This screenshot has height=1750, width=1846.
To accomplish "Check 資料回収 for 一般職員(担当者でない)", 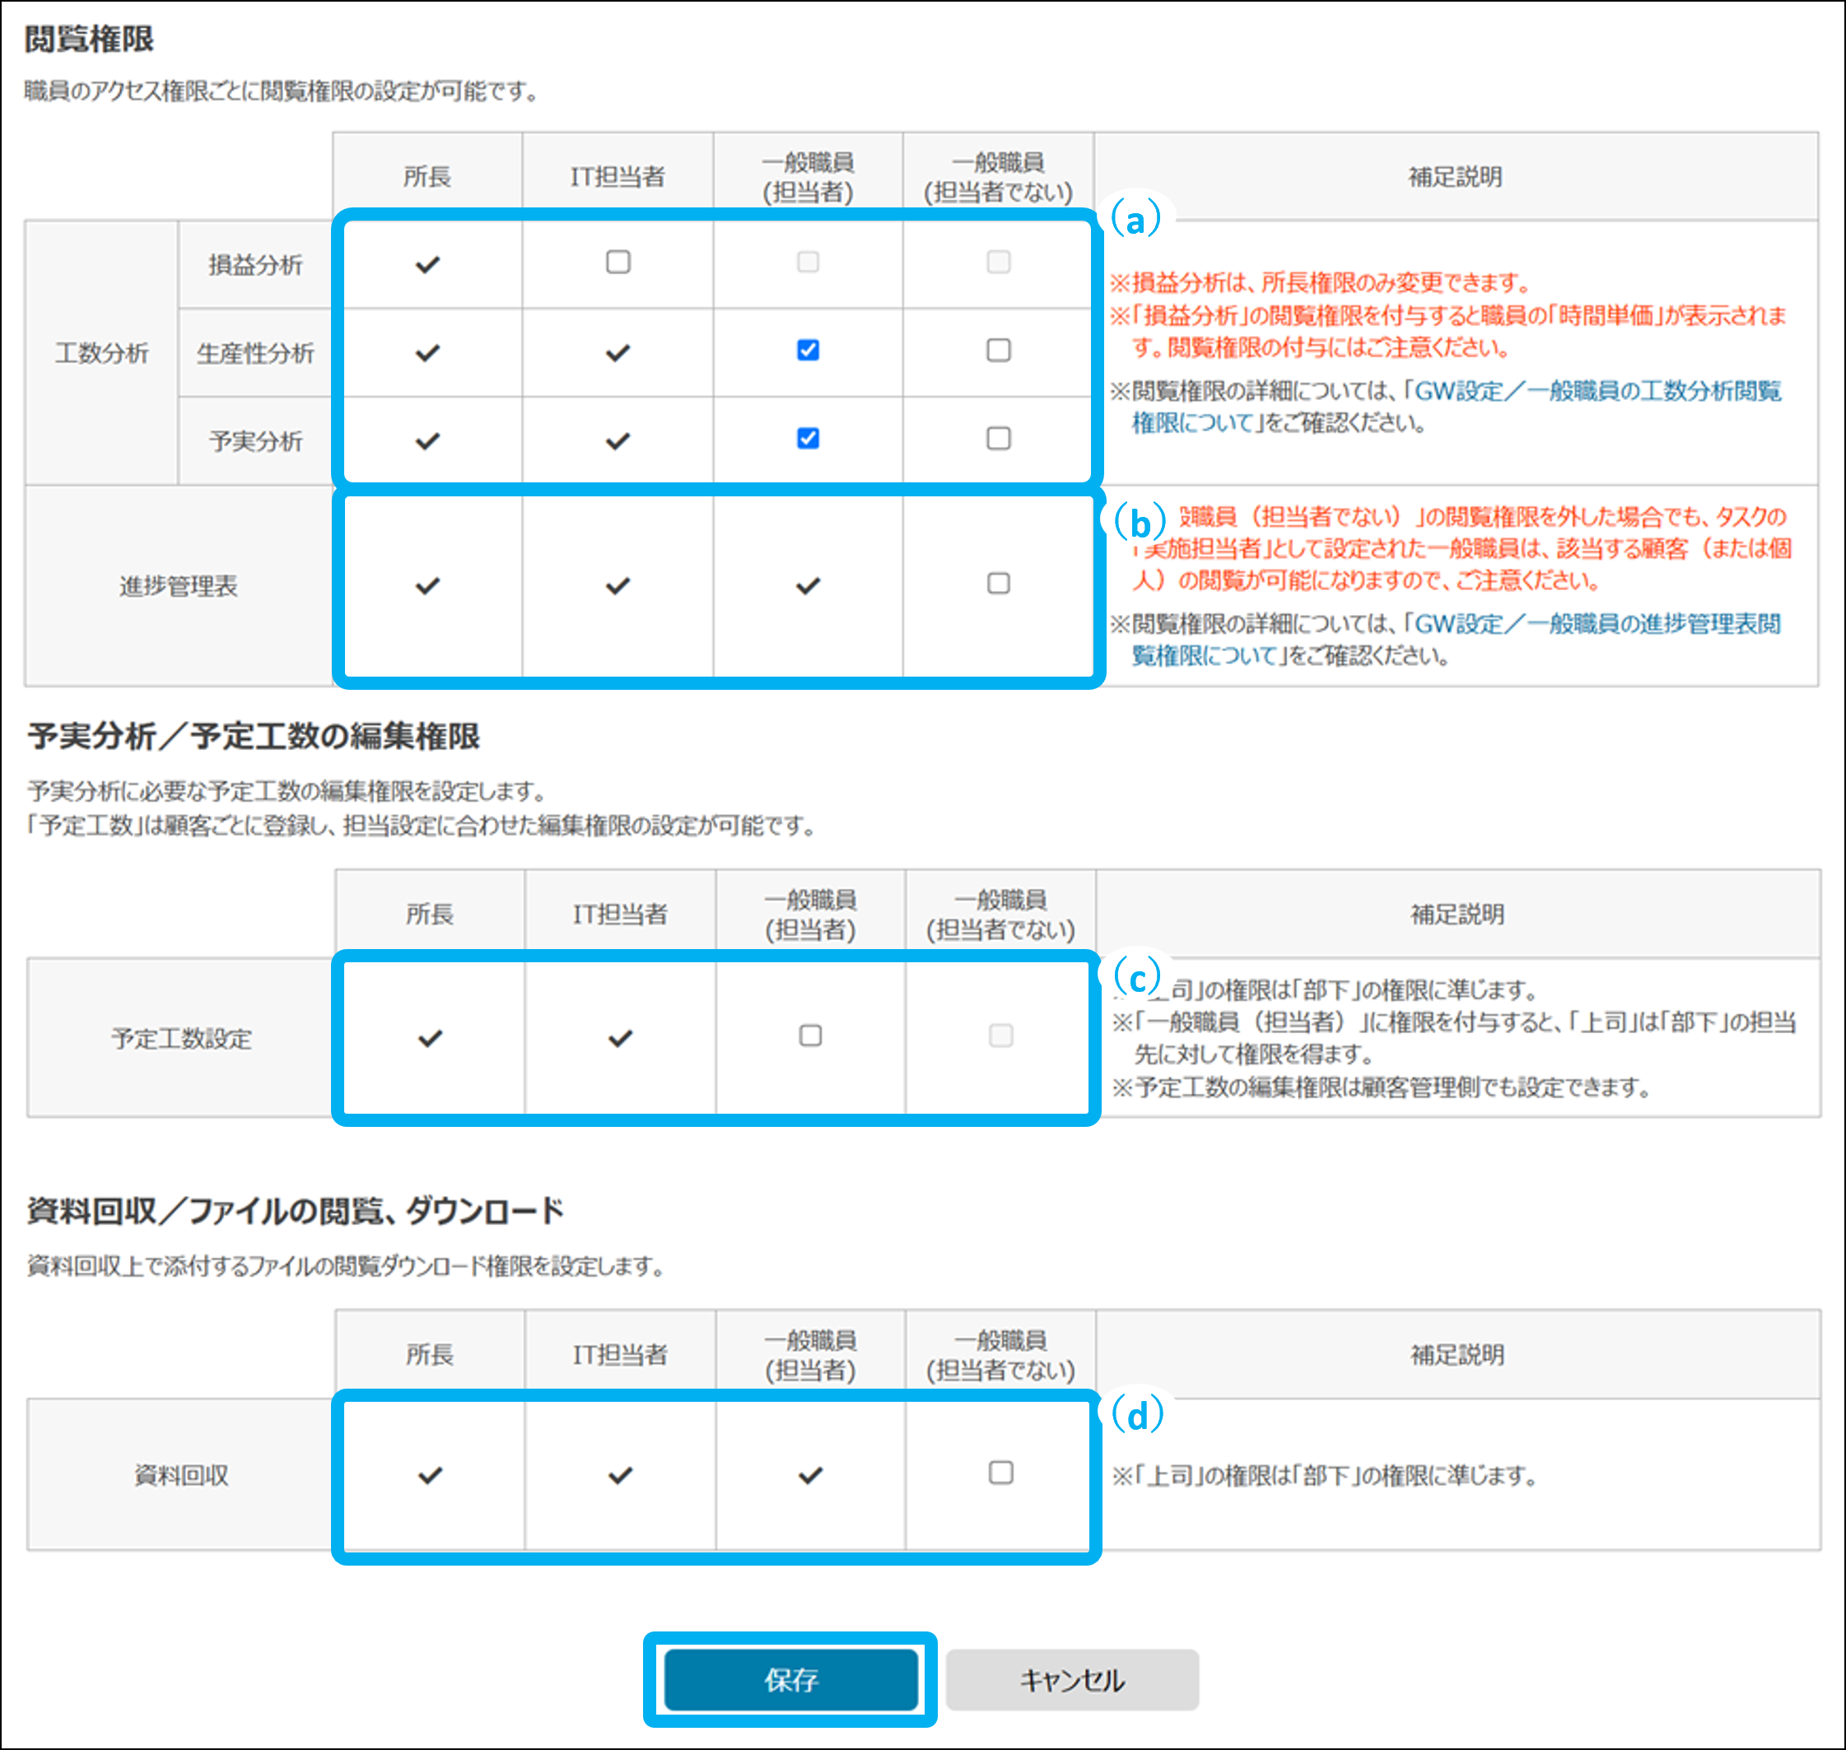I will click(x=1000, y=1472).
